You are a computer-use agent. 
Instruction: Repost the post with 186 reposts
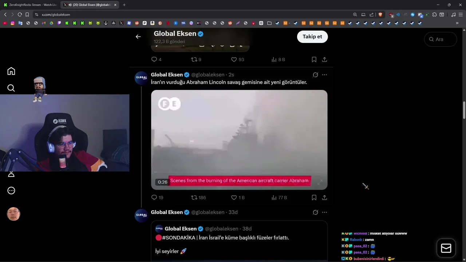tap(198, 197)
